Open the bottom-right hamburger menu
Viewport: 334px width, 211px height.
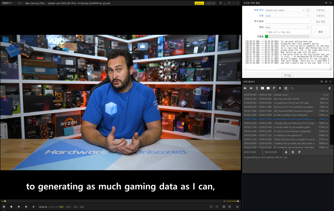[x=237, y=207]
